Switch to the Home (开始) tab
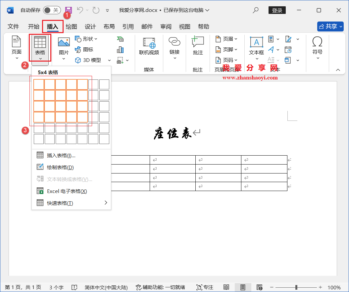349x292 pixels. pos(34,26)
